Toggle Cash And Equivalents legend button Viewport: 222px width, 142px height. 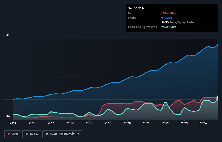point(62,134)
